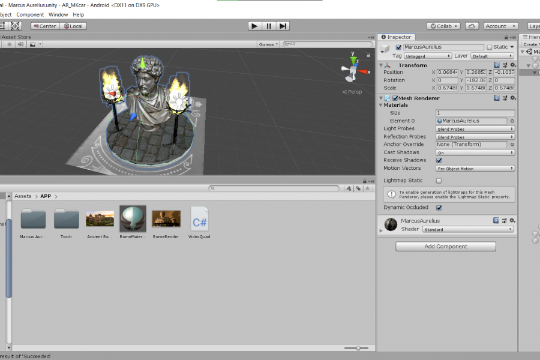
Task: Open Transform component help icon
Action: click(x=497, y=65)
